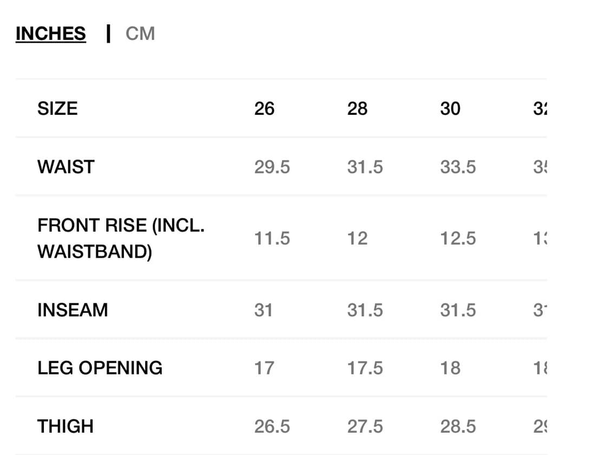Click thigh value 28.5
The height and width of the screenshot is (455, 609).
[458, 426]
